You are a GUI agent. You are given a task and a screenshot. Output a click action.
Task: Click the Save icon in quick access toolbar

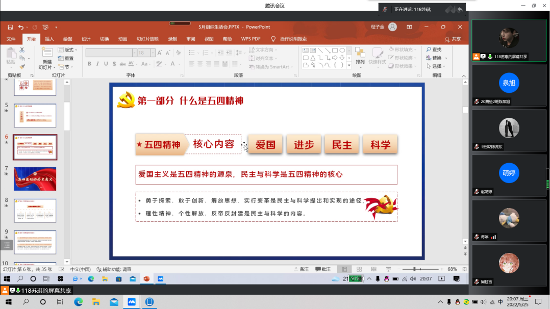10,27
